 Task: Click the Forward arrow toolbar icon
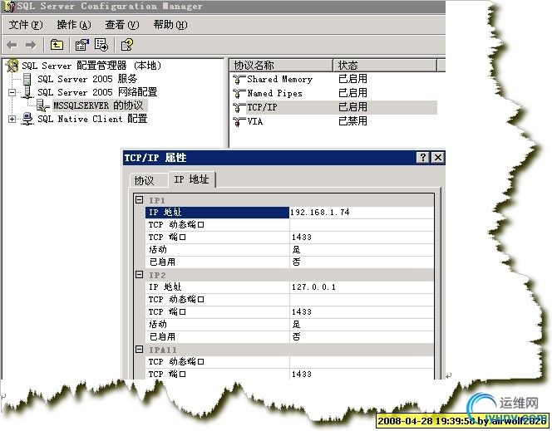click(x=31, y=45)
